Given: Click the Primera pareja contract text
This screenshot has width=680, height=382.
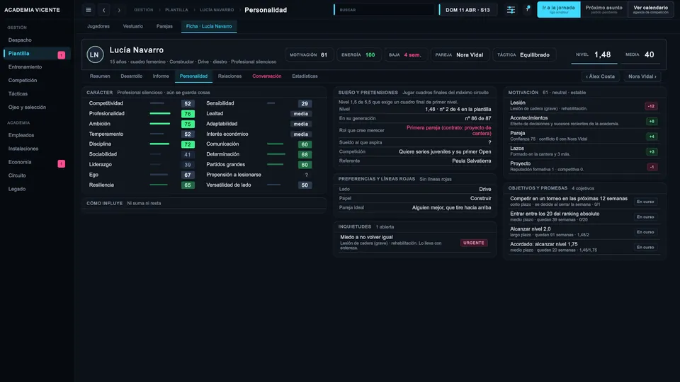Looking at the screenshot, I should [449, 130].
